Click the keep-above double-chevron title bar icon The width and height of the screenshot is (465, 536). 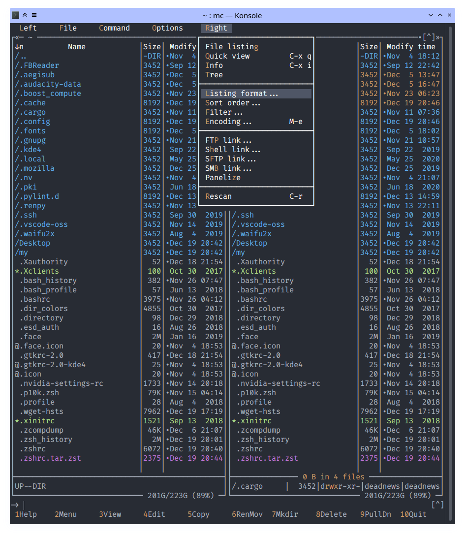[x=25, y=15]
